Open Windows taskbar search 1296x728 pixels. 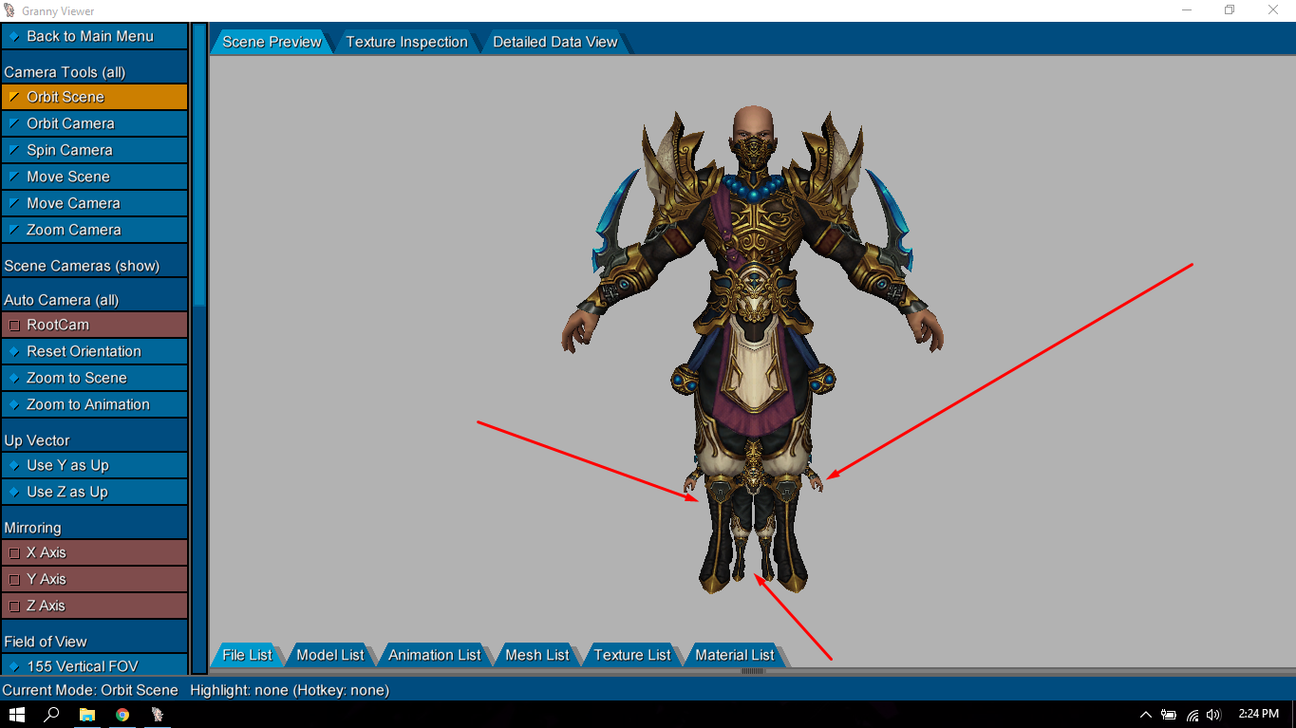52,715
